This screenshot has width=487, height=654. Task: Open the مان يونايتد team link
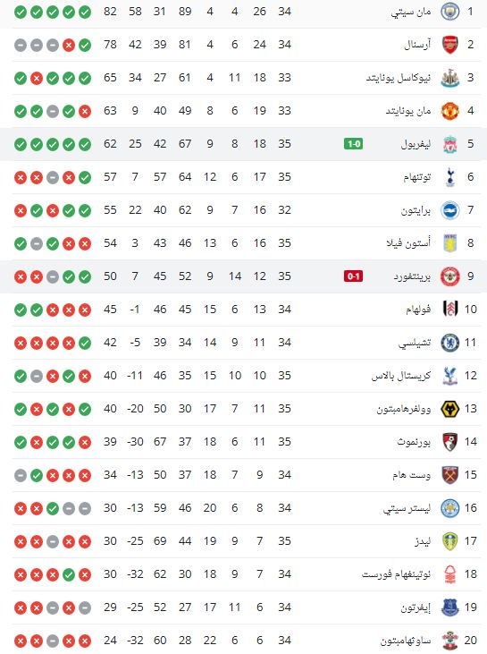(407, 111)
